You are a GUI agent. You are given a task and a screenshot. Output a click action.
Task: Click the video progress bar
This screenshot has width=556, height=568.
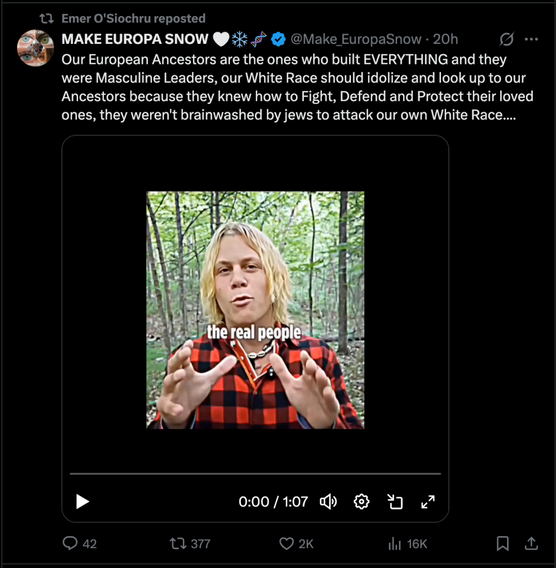click(255, 474)
